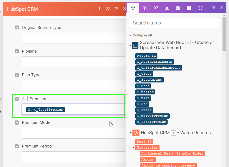Toggle the Pipeline field checkbox
Image resolution: width=229 pixels, height=167 pixels.
(x=17, y=51)
